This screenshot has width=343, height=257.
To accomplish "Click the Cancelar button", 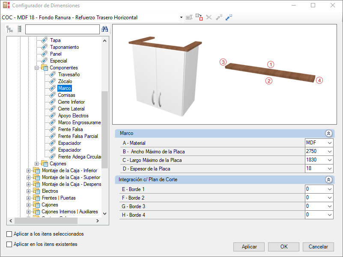I will point(318,247).
